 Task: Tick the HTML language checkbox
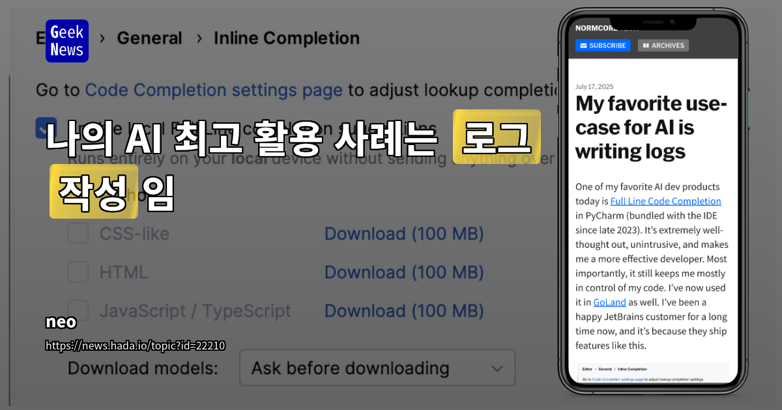[78, 271]
